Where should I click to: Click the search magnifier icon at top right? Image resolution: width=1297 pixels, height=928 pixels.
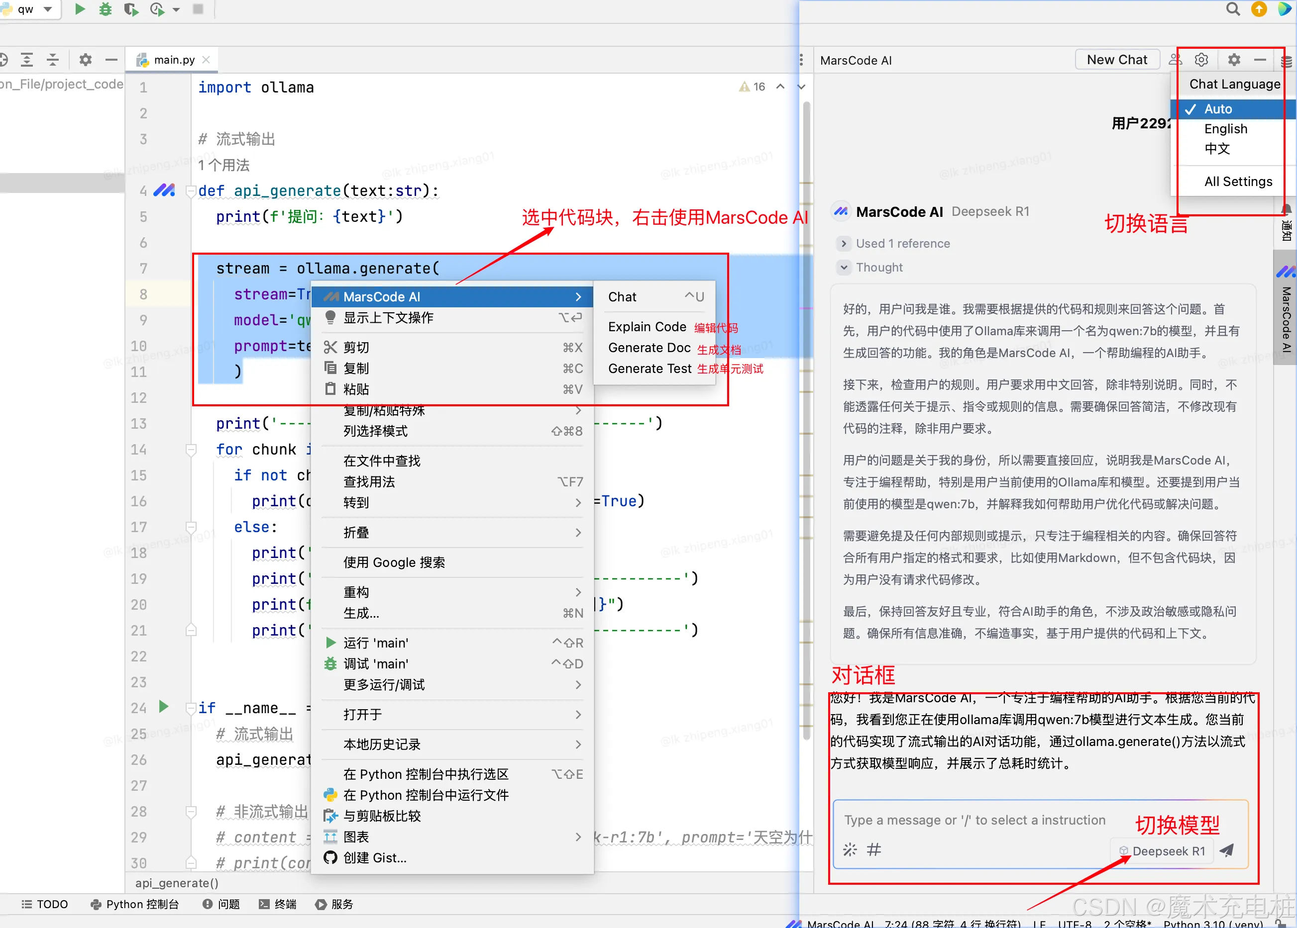[x=1233, y=9]
